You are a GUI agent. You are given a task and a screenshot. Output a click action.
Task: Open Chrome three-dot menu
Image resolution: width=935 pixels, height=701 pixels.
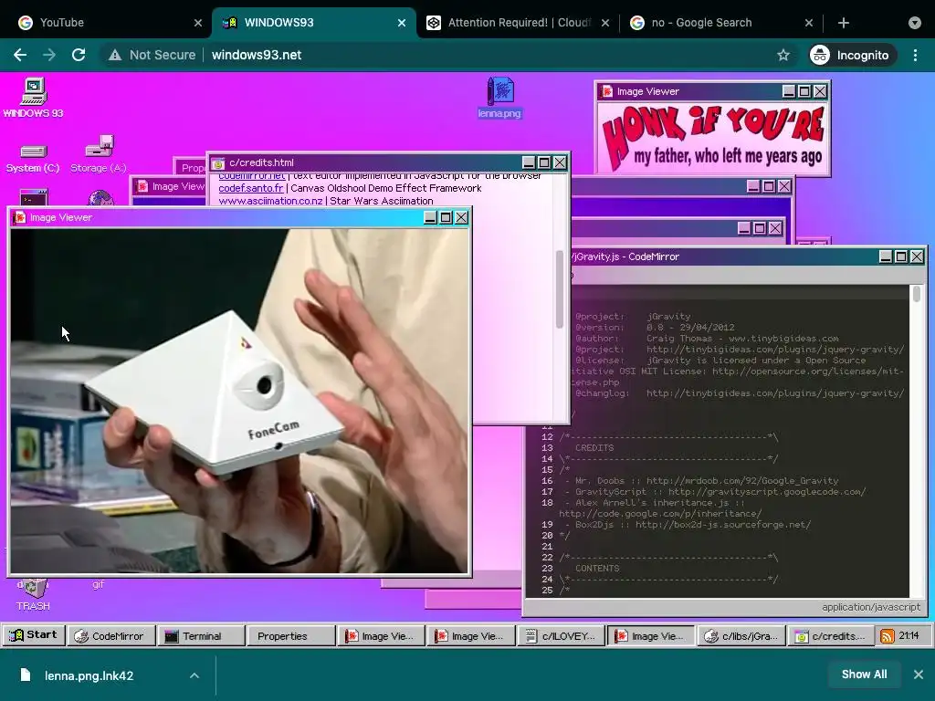point(915,55)
